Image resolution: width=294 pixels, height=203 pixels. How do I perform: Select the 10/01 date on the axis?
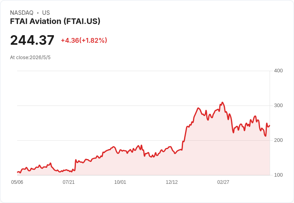(120, 182)
